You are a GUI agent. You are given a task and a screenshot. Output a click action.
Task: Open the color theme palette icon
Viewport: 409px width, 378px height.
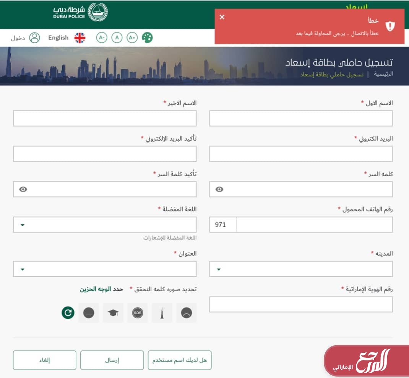pyautogui.click(x=147, y=37)
